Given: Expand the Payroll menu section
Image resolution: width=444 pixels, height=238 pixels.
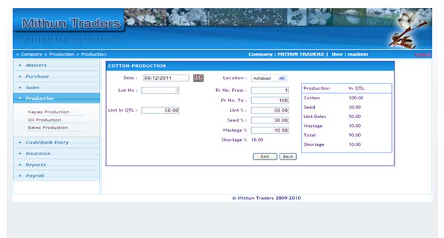Looking at the screenshot, I should 56,176.
